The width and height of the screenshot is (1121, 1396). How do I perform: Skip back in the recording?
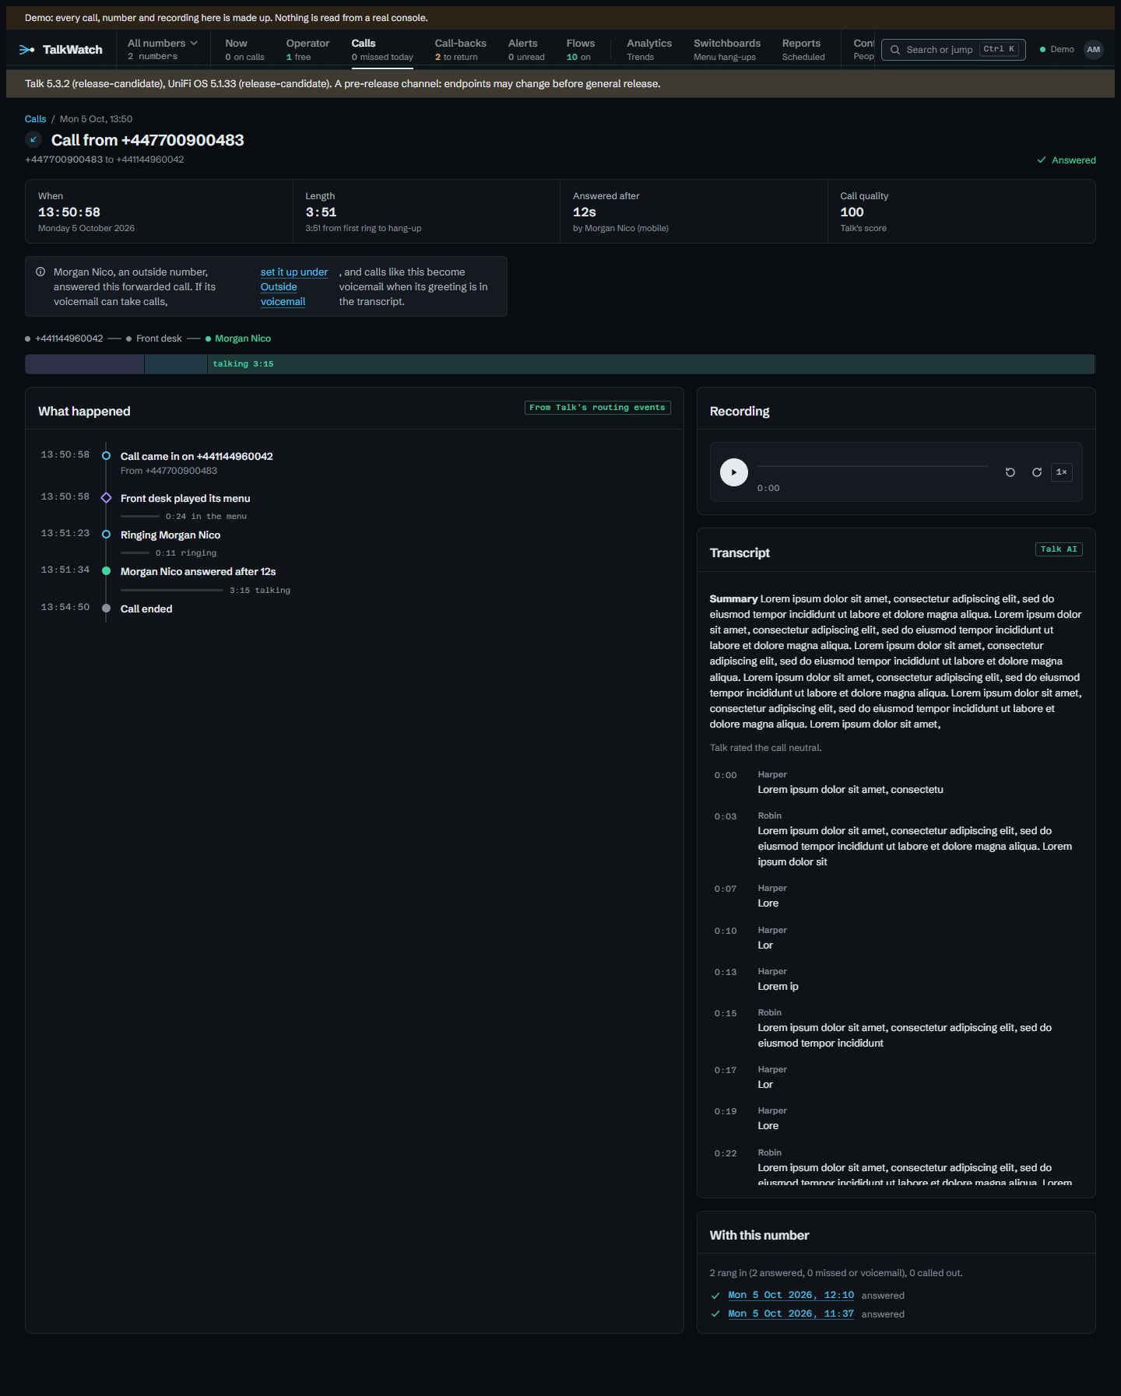[1010, 472]
